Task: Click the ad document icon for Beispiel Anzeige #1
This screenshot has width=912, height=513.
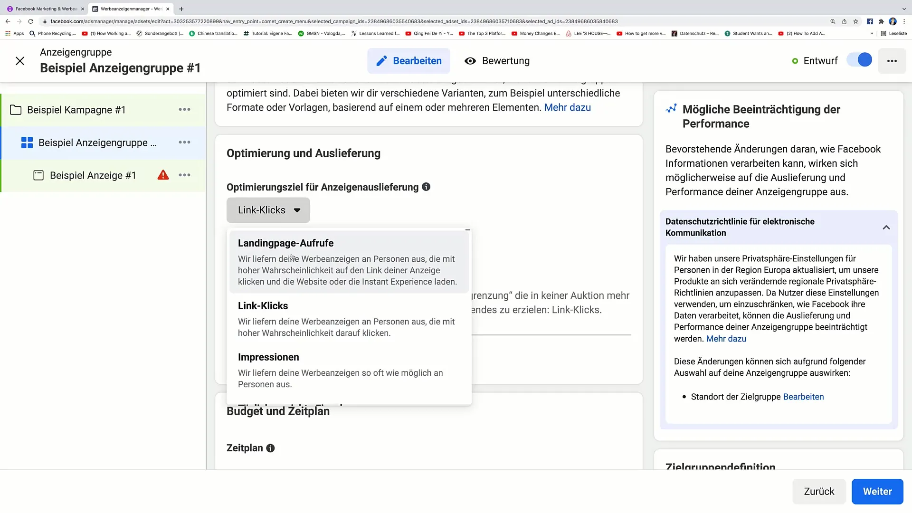Action: click(x=38, y=175)
